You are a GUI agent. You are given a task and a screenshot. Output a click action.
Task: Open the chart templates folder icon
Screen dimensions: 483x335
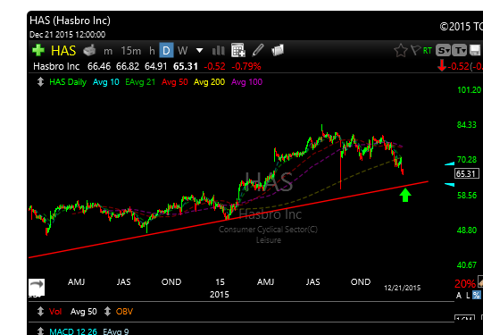[x=278, y=50]
